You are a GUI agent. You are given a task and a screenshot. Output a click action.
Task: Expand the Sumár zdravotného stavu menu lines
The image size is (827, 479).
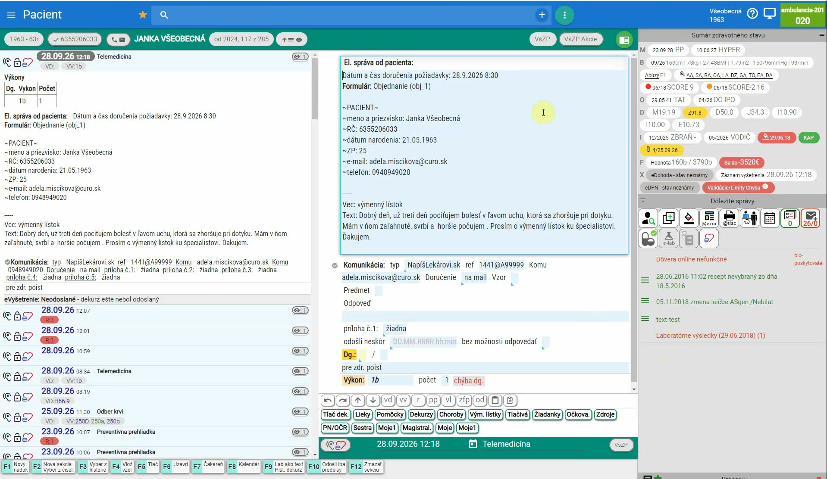point(821,34)
